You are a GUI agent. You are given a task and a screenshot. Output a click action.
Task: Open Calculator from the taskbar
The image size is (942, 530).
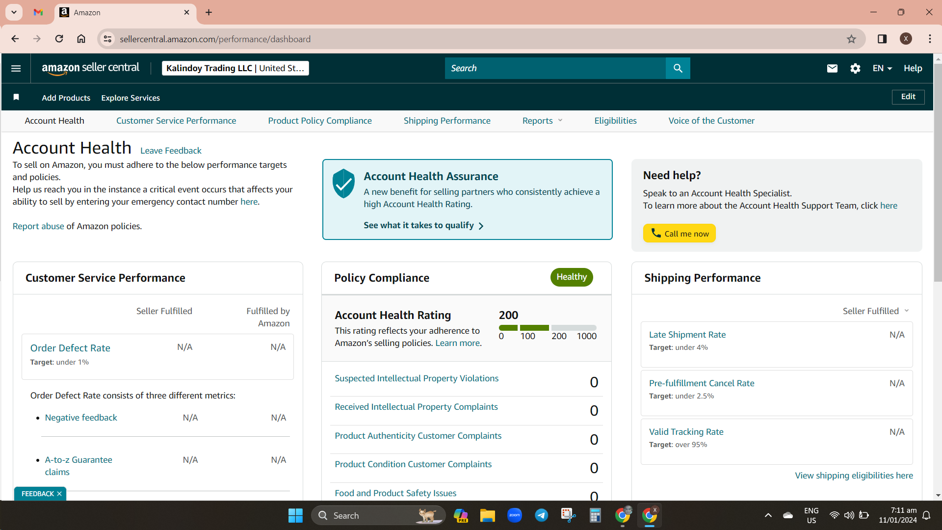point(595,515)
